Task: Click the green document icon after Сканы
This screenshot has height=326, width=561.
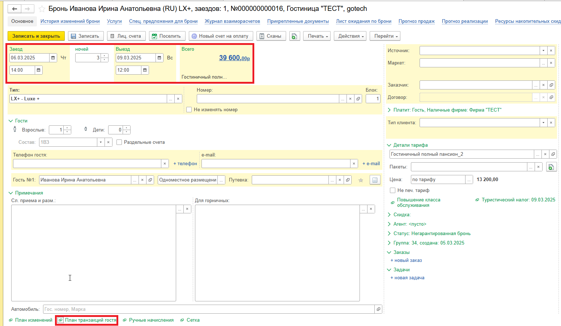Action: pyautogui.click(x=295, y=36)
